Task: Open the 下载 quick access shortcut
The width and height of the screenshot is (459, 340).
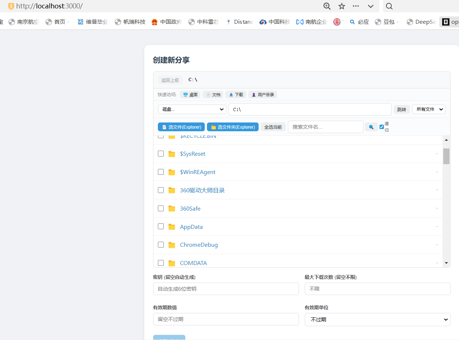Action: click(x=236, y=95)
